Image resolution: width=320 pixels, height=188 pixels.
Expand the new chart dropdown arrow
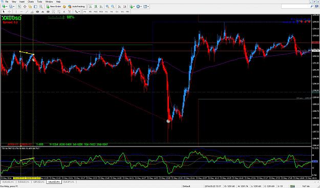(7, 7)
